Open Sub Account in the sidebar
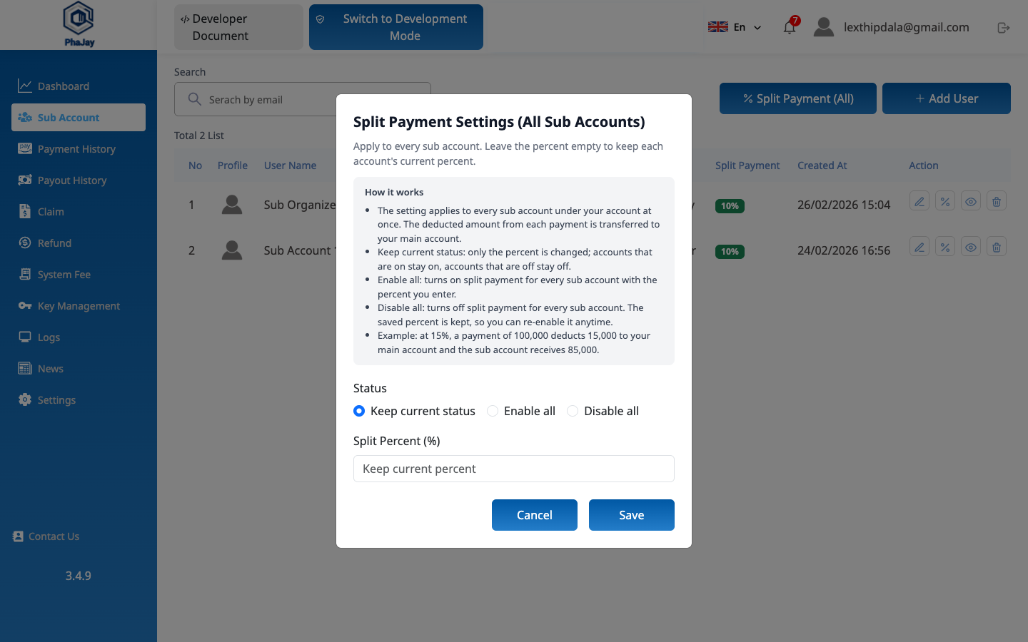Image resolution: width=1028 pixels, height=642 pixels. [x=79, y=118]
